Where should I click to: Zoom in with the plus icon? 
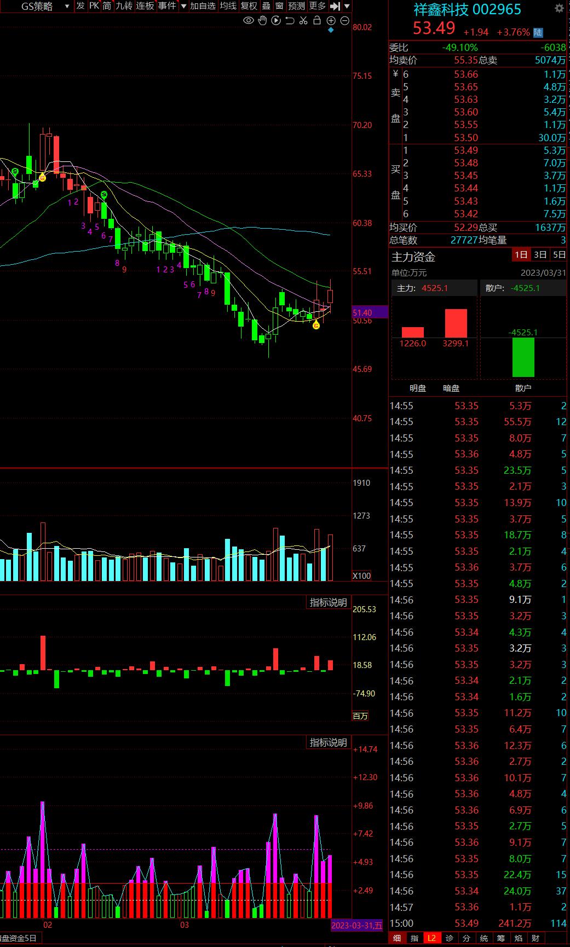(331, 21)
